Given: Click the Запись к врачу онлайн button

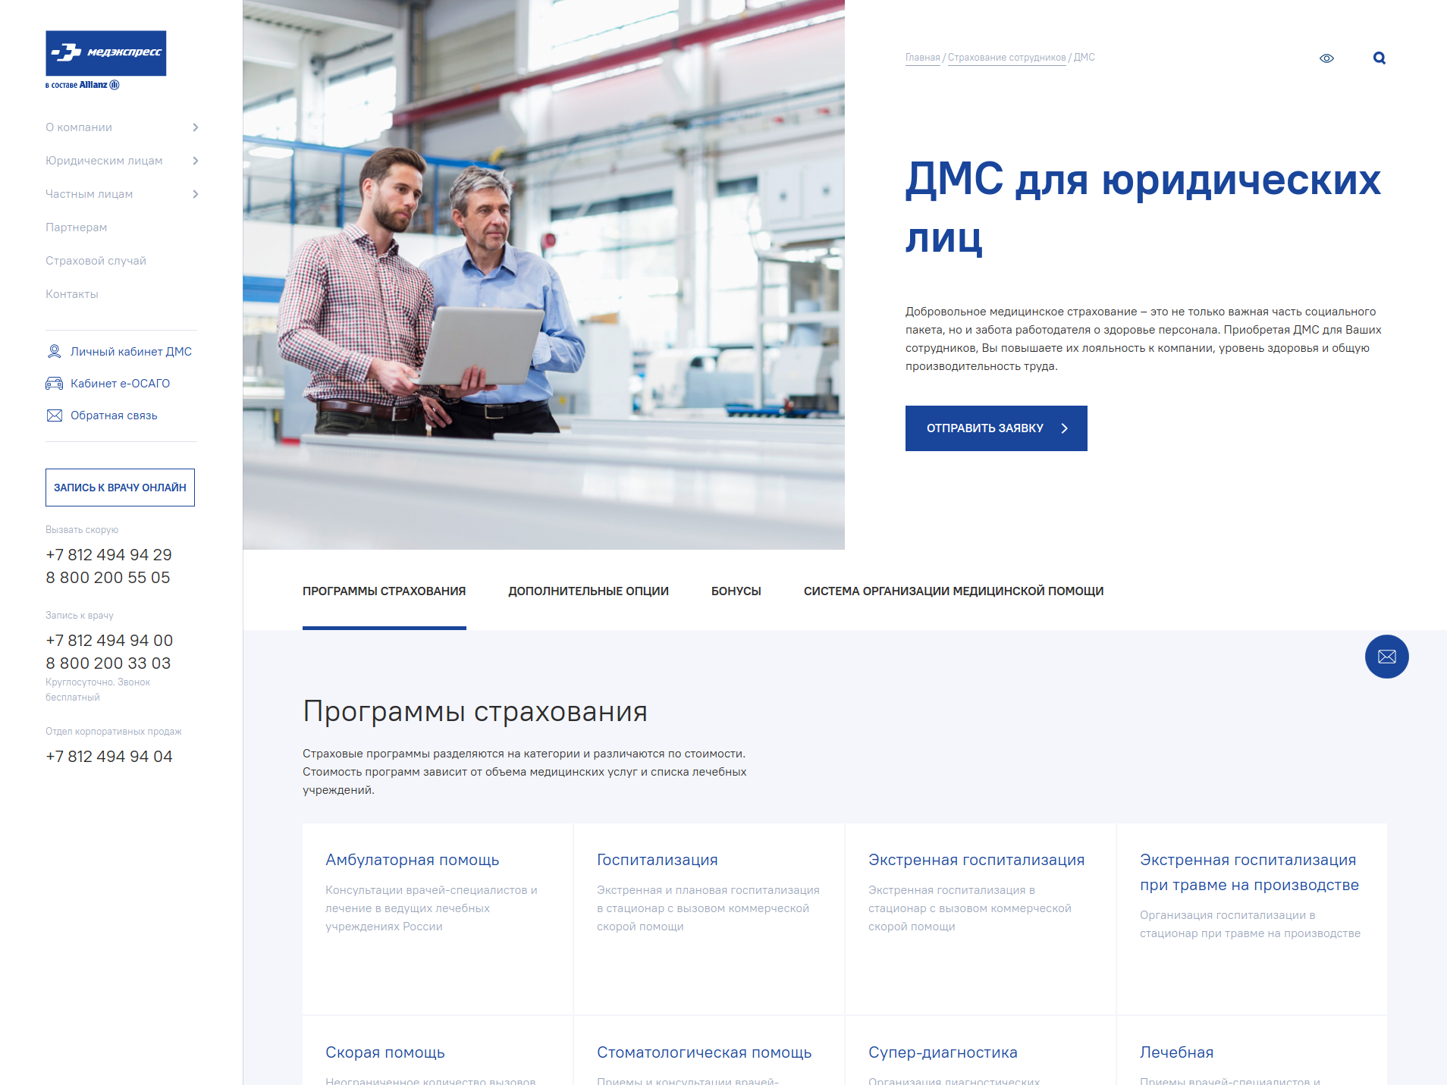Looking at the screenshot, I should 120,488.
